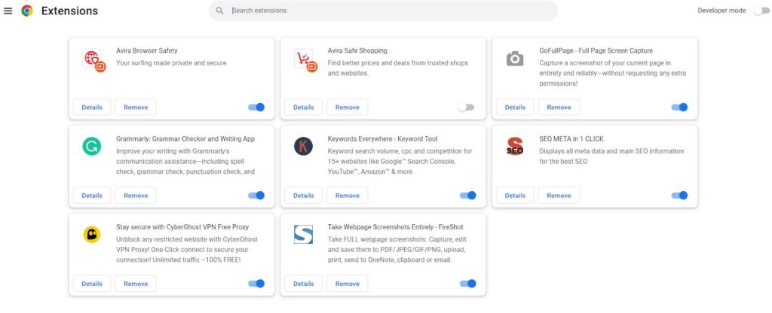Remove CyberGhost VPN Free Proxy
The width and height of the screenshot is (772, 313).
coord(136,284)
